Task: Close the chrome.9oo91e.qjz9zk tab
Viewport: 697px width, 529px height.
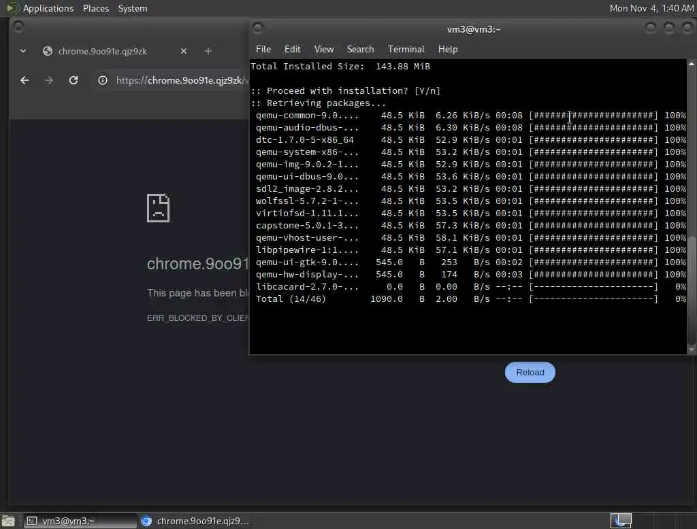Action: [x=184, y=51]
